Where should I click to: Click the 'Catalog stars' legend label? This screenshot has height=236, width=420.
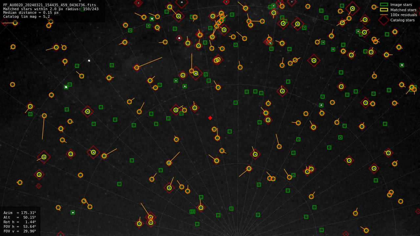403,20
